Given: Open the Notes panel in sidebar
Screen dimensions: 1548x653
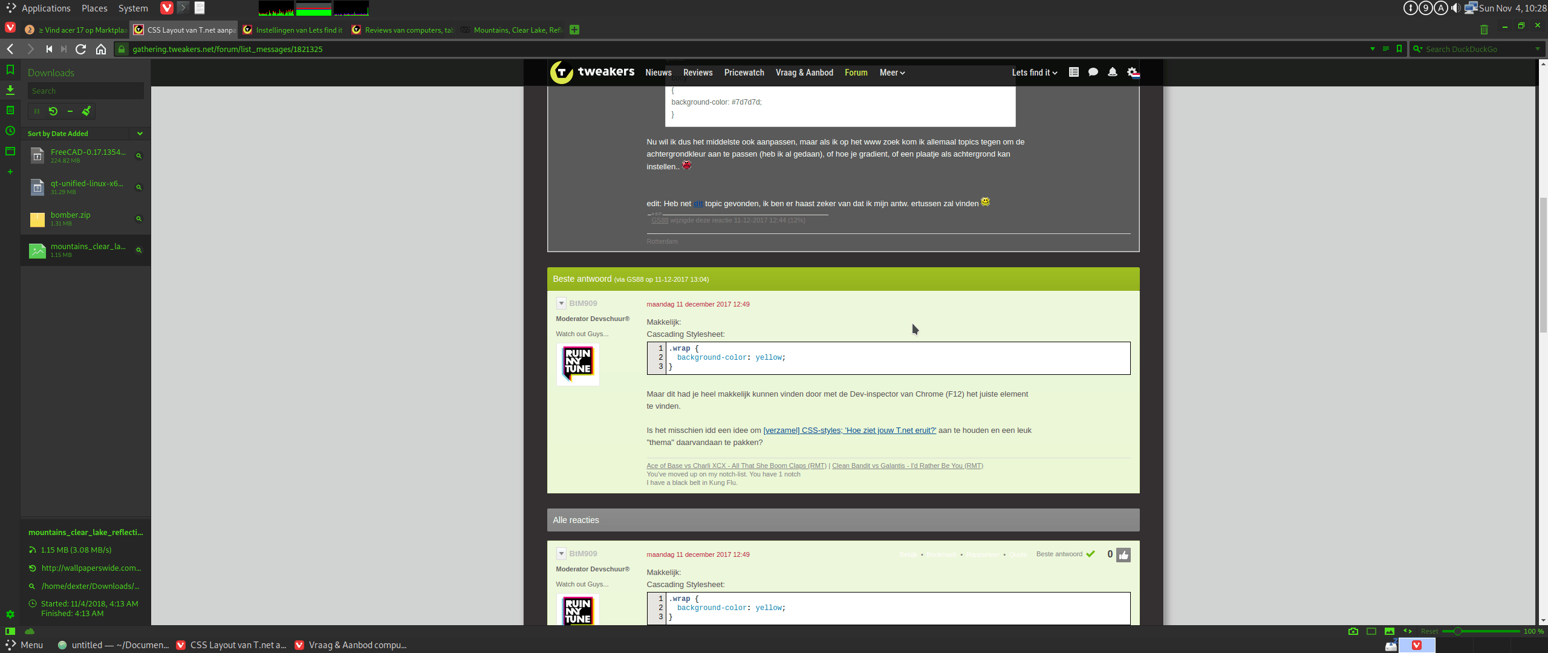Looking at the screenshot, I should click(x=10, y=110).
